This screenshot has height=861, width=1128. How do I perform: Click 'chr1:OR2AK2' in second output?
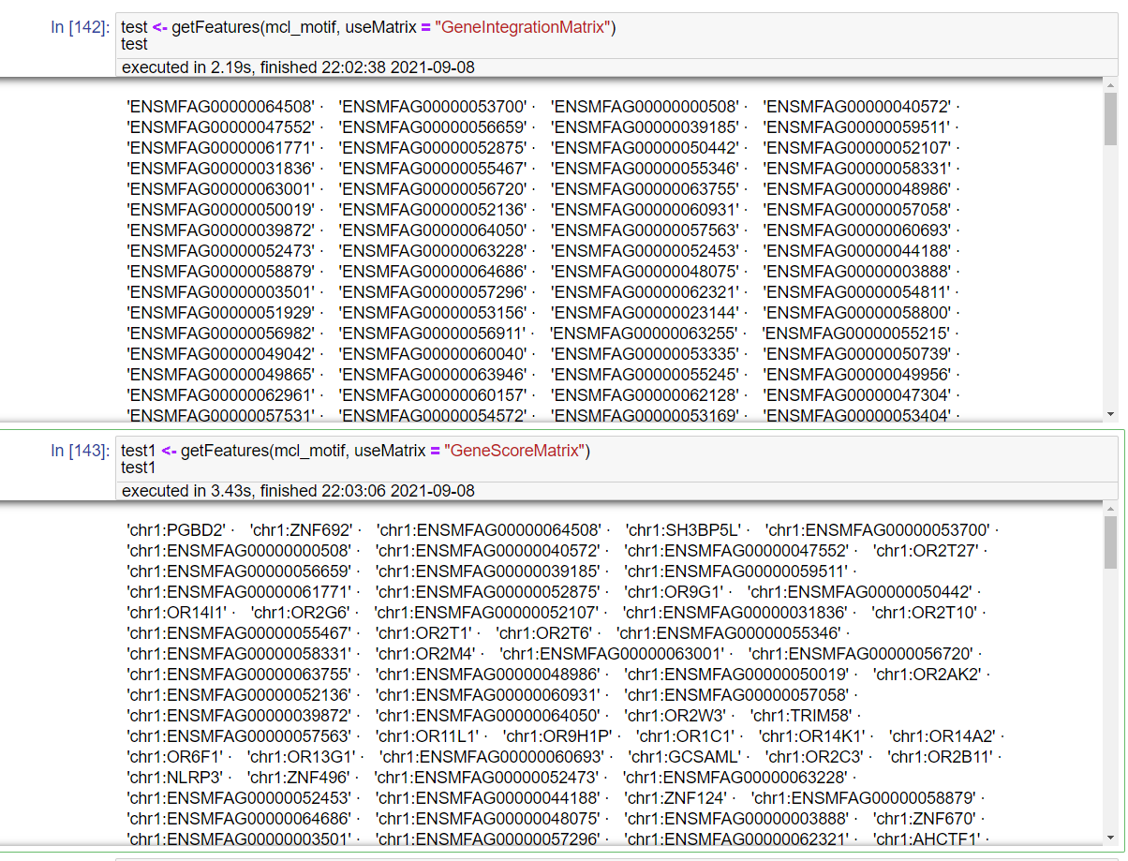click(927, 675)
